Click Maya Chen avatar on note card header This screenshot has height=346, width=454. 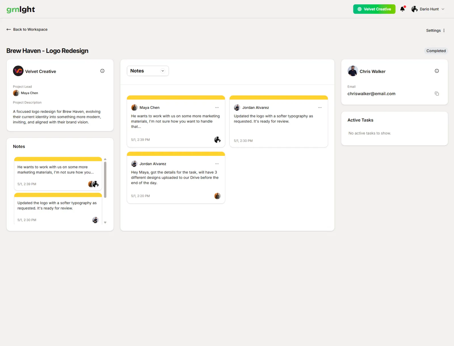point(134,108)
